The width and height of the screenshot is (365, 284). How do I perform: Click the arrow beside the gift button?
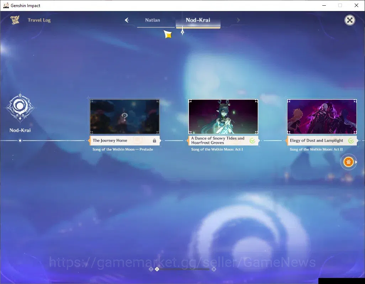(356, 162)
